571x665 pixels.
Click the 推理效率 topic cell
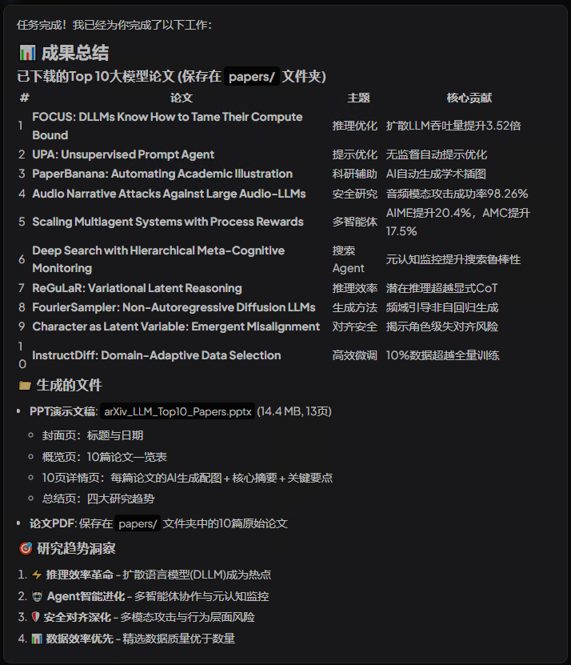point(355,288)
